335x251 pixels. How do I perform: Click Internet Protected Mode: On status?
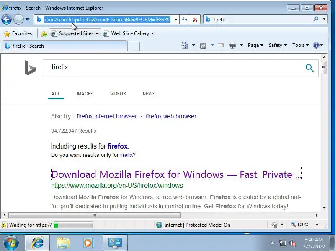pos(193,225)
